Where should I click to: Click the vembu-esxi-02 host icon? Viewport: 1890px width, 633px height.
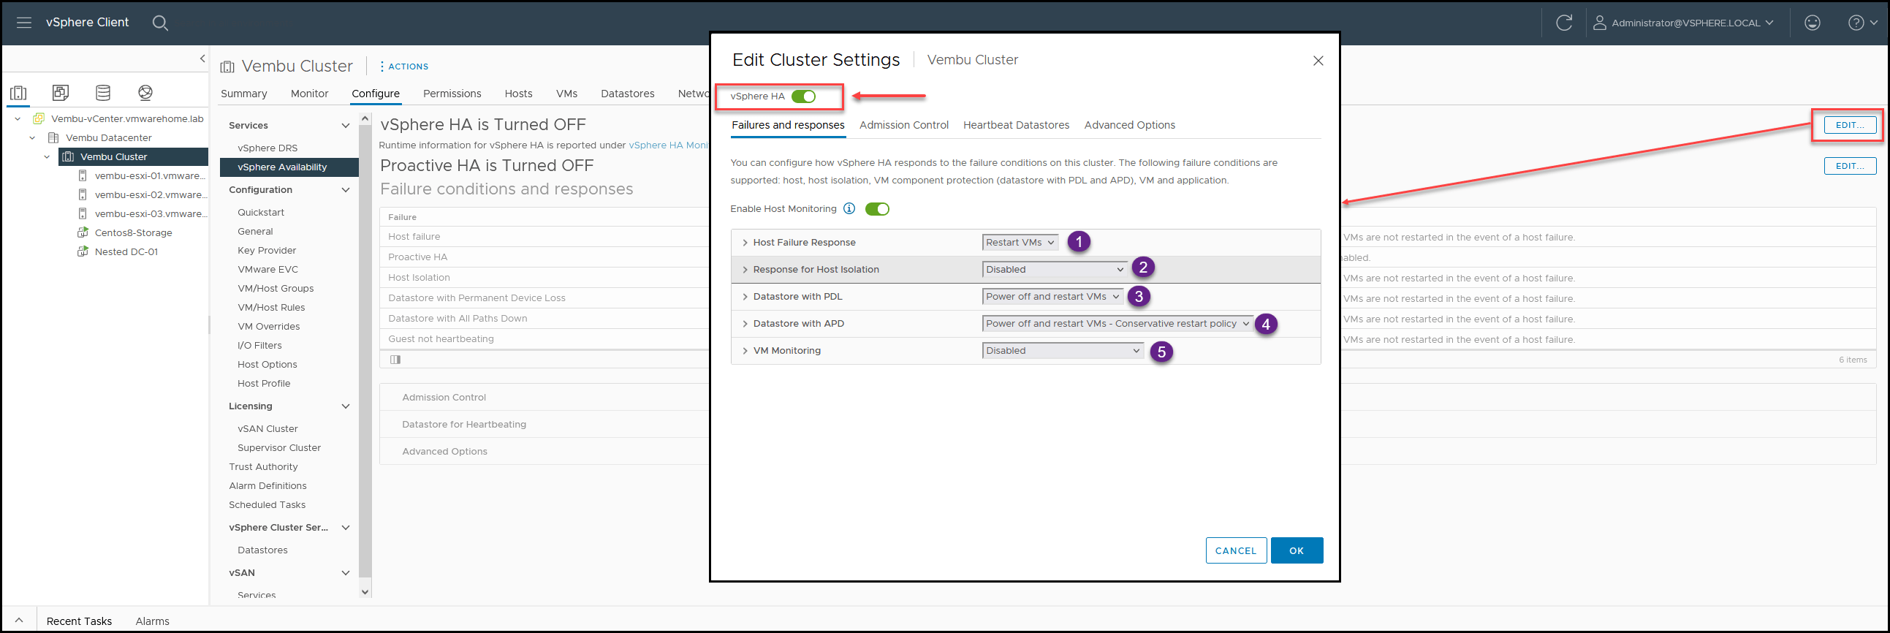pyautogui.click(x=83, y=195)
